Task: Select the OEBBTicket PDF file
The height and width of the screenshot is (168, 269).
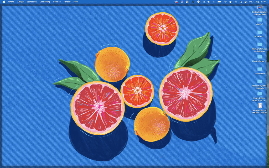Action: click(260, 106)
